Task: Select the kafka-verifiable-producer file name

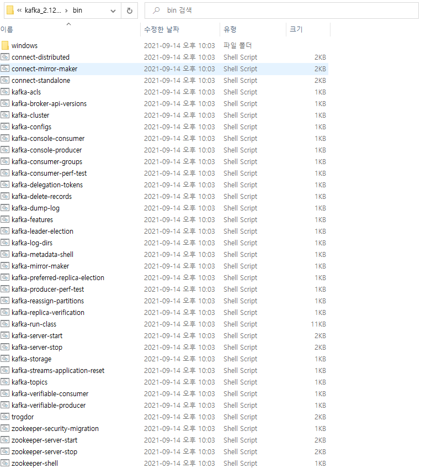Action: tap(49, 406)
